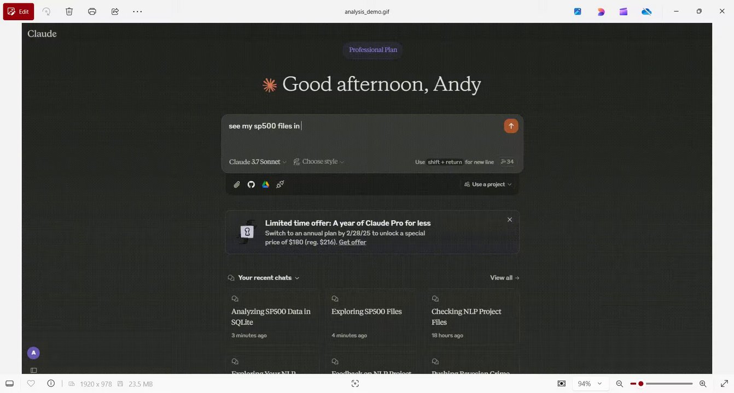Click the sidebar toggle icon below avatar

(33, 370)
